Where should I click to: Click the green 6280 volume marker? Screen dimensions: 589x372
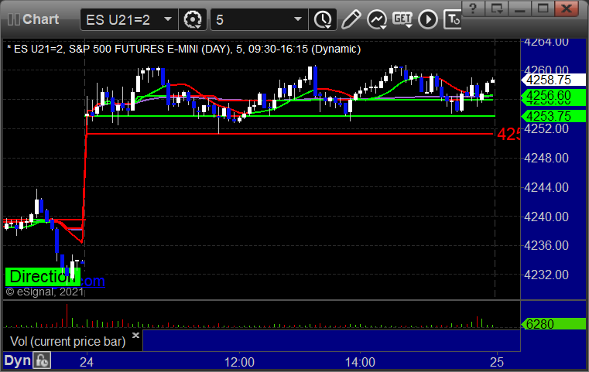[x=553, y=323]
